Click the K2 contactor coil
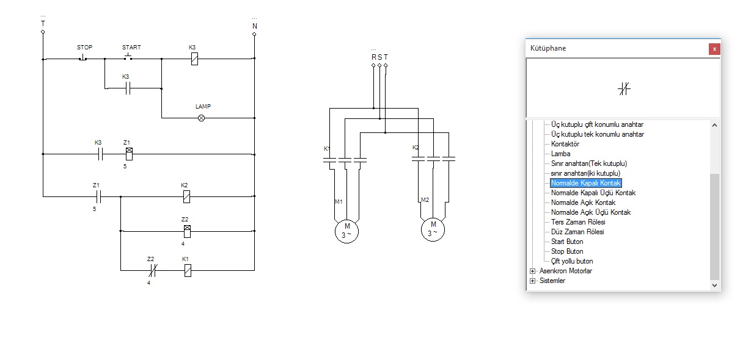The width and height of the screenshot is (751, 352). coord(186,196)
